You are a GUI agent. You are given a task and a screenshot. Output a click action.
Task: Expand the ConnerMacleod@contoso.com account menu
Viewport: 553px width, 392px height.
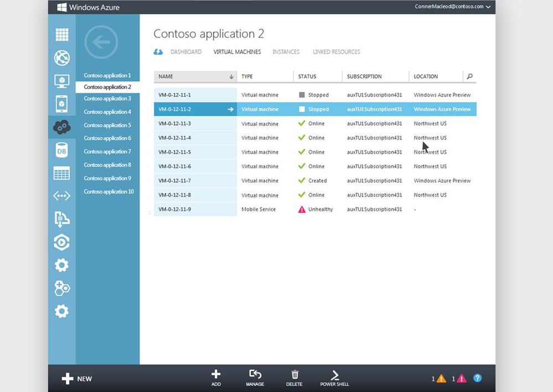click(452, 6)
